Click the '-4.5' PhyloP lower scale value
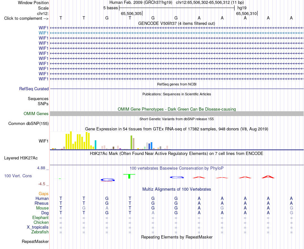 tap(42, 184)
